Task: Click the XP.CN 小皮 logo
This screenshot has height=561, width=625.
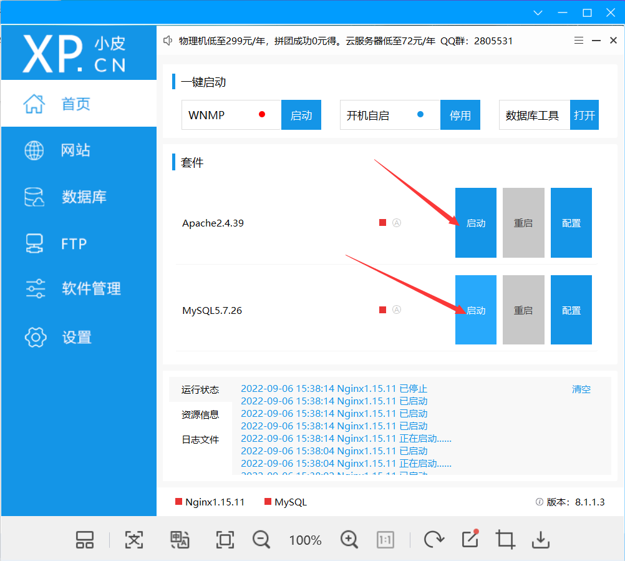Action: tap(74, 54)
